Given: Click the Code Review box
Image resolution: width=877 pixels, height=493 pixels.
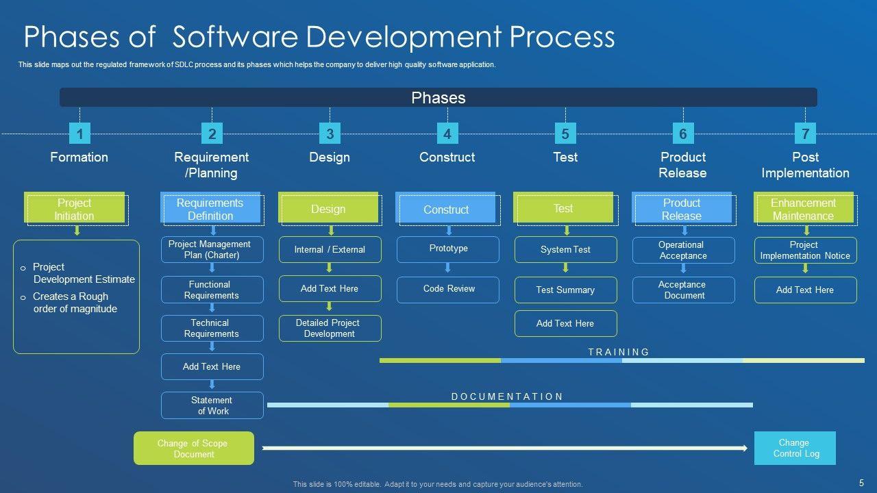Looking at the screenshot, I should 448,289.
